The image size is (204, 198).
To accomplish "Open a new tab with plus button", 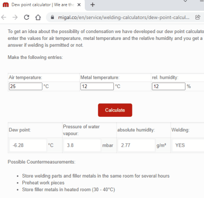I will (92, 5).
